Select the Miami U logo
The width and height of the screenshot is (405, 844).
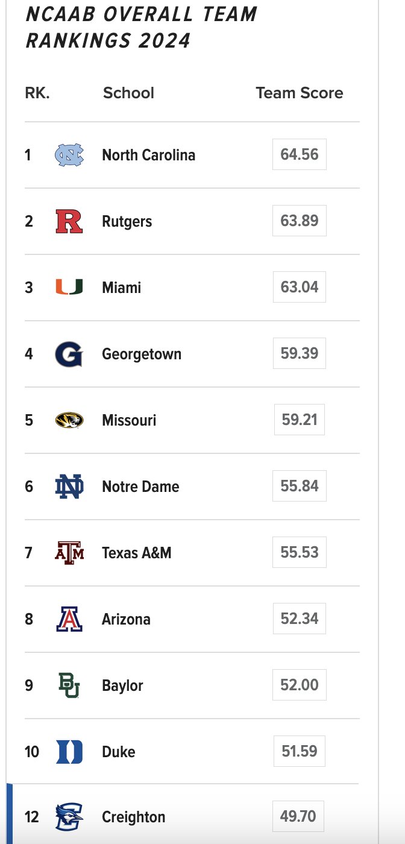[x=69, y=288]
